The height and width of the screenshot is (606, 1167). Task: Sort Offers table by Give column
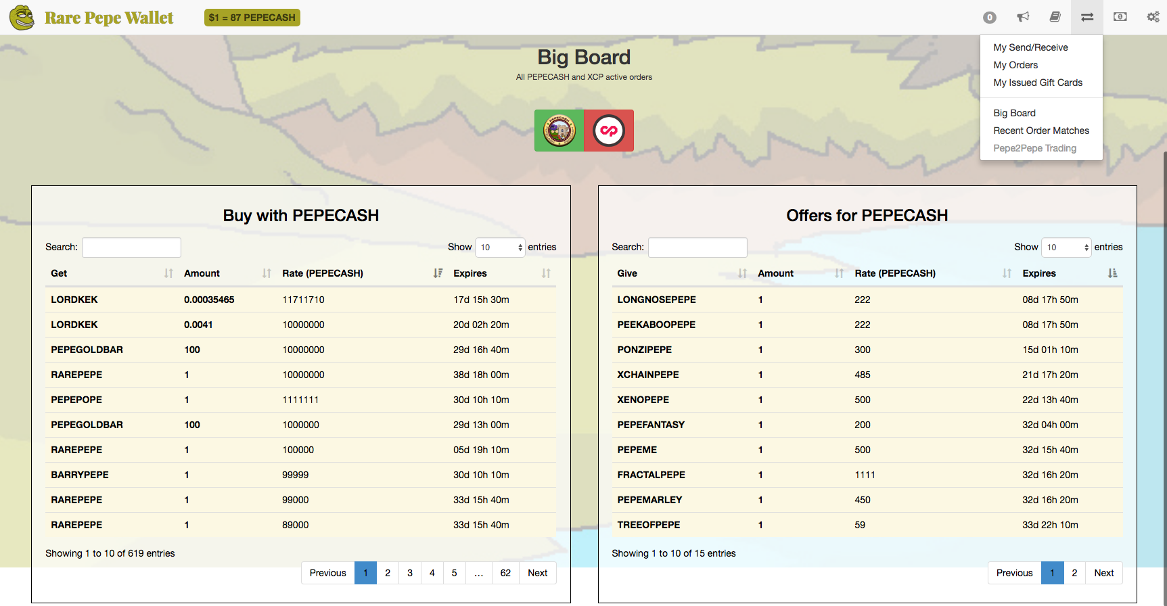pyautogui.click(x=682, y=273)
